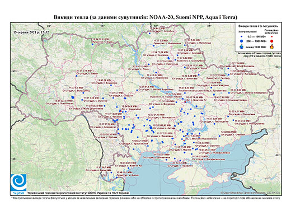
Task: Click the institute name text beside the logo
Action: (x=78, y=193)
